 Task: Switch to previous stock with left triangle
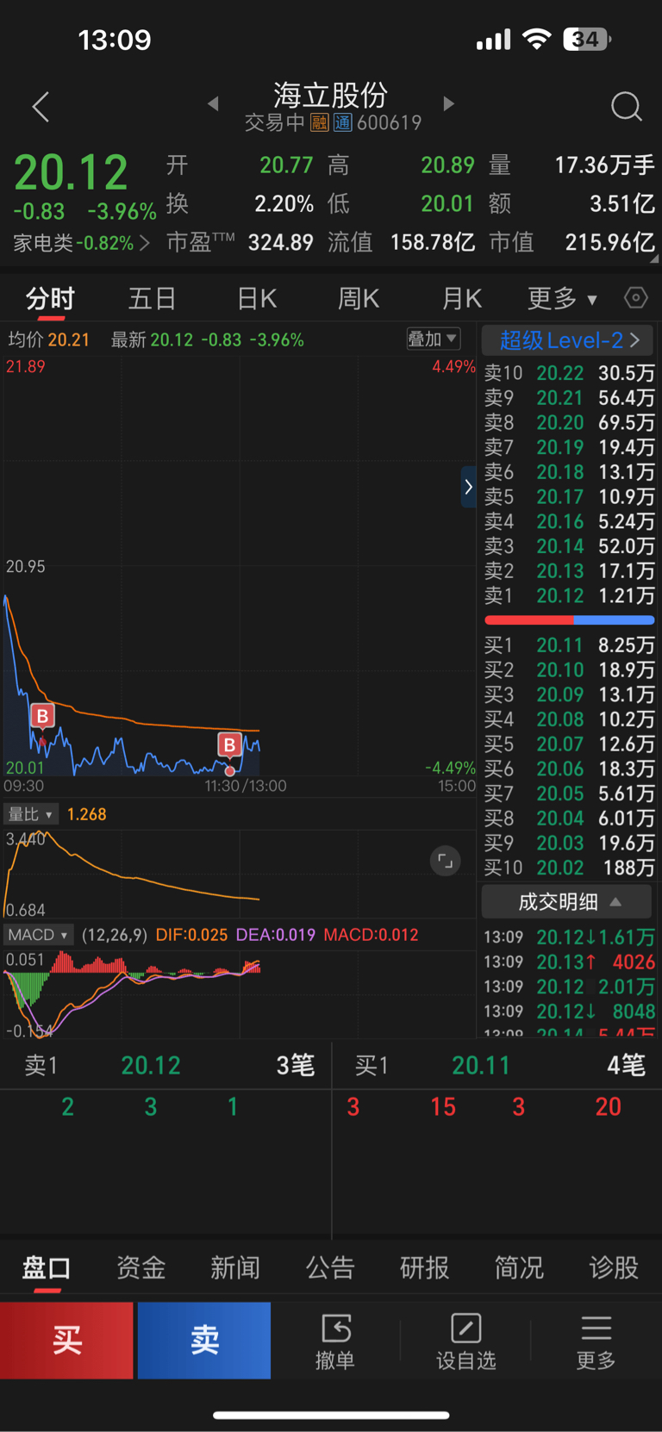point(213,104)
